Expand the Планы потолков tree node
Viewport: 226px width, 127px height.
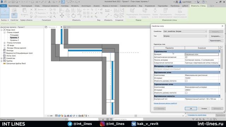tap(5, 43)
